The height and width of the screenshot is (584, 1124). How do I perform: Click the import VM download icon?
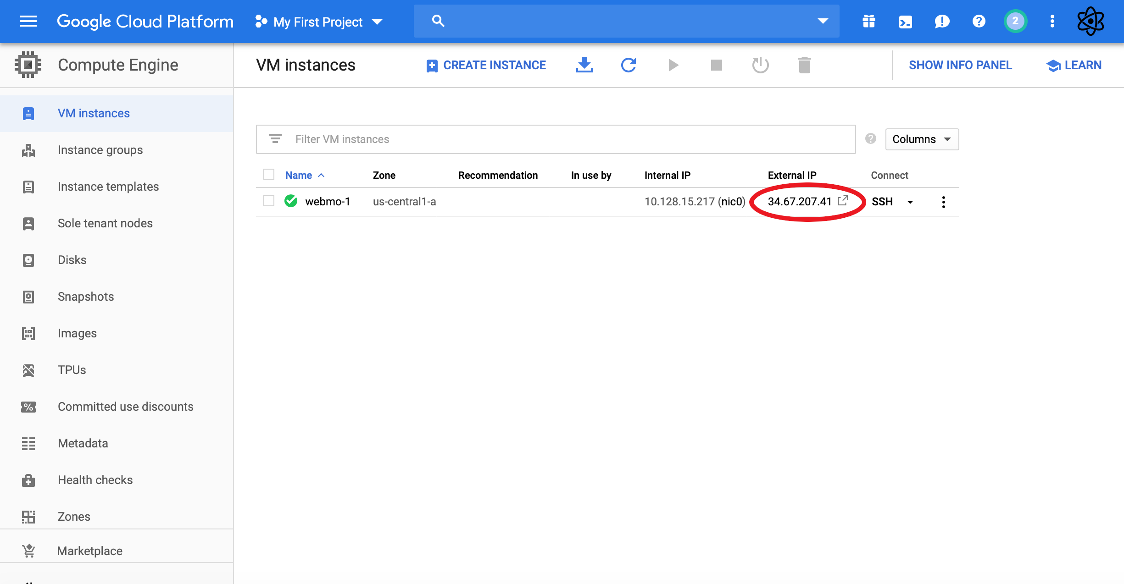point(584,65)
